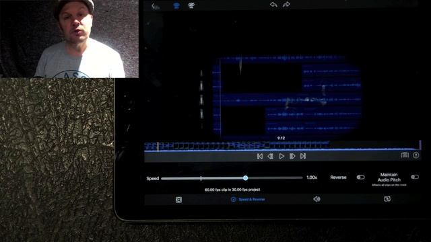Jump to the end of the clip
431x242 pixels.
point(303,156)
